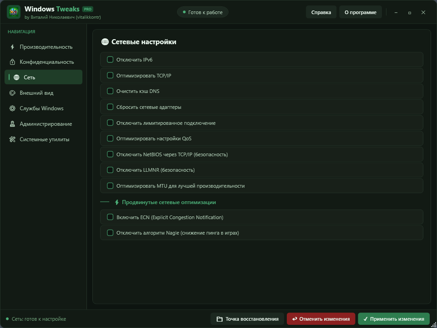The width and height of the screenshot is (437, 328).
Task: Select the Сеть navigation item
Action: pyautogui.click(x=44, y=77)
